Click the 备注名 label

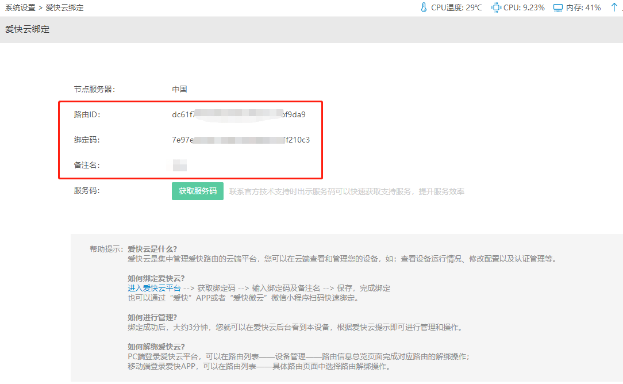[87, 166]
